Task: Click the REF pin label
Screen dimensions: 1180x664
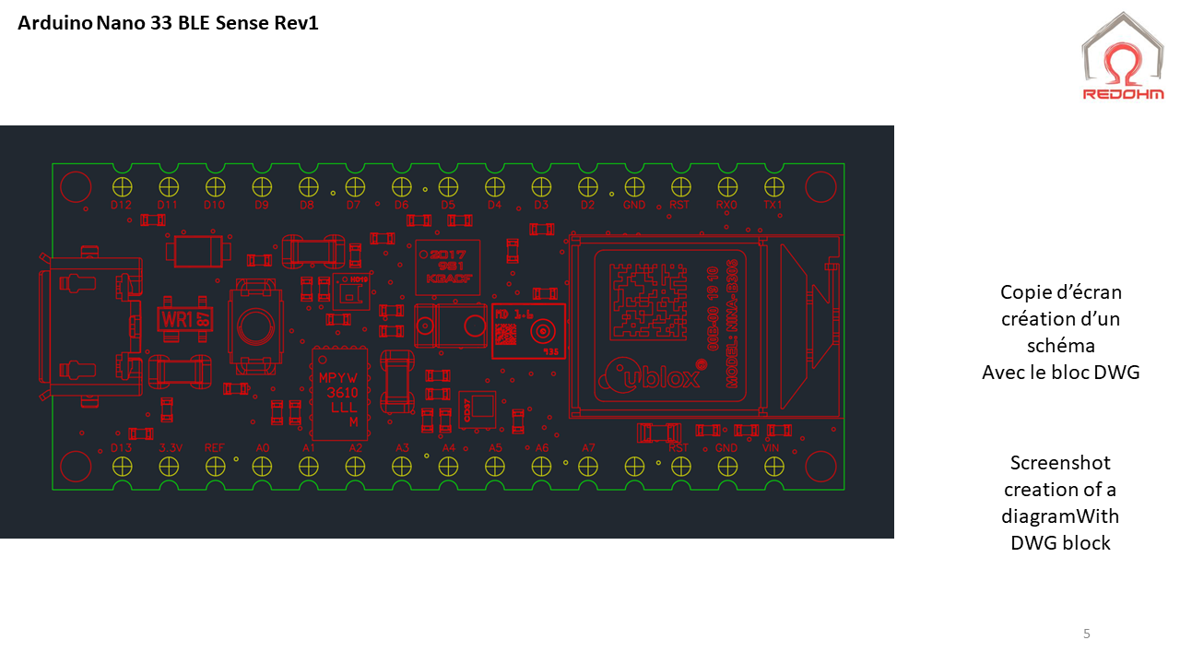Action: [214, 448]
